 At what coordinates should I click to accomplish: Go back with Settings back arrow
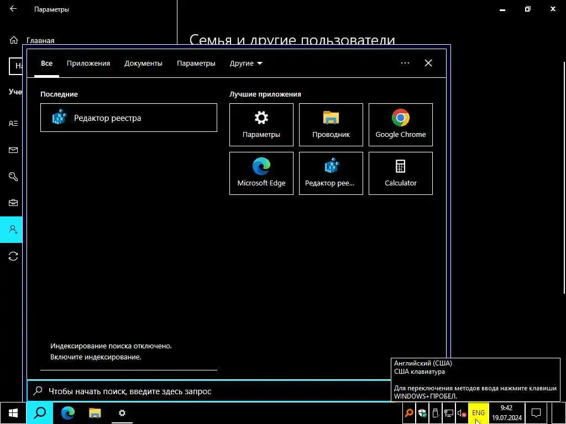point(13,9)
